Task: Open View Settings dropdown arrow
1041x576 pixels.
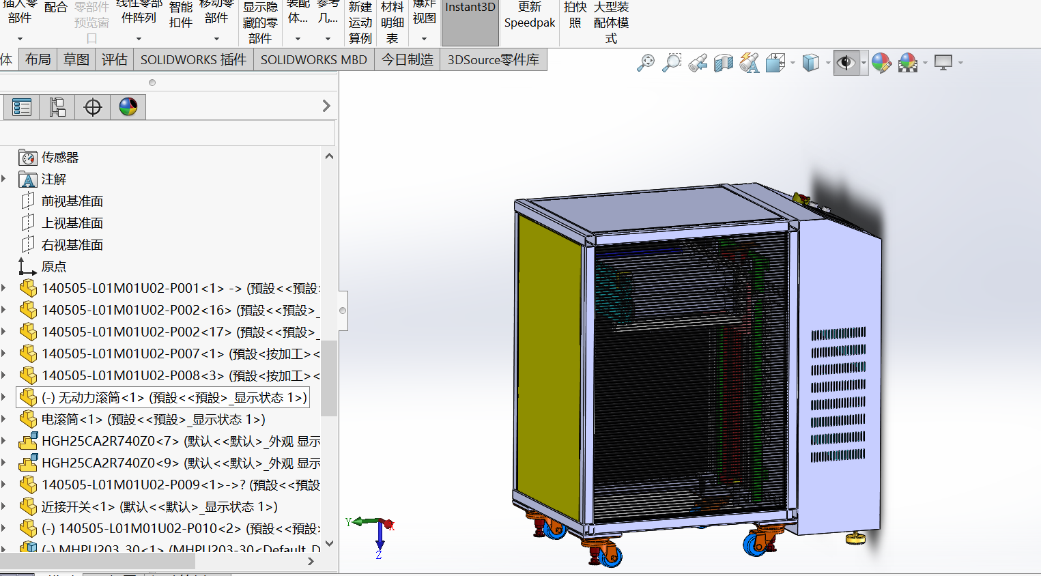Action: click(960, 63)
